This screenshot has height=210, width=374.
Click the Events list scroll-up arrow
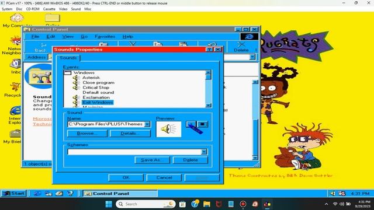pyautogui.click(x=208, y=72)
